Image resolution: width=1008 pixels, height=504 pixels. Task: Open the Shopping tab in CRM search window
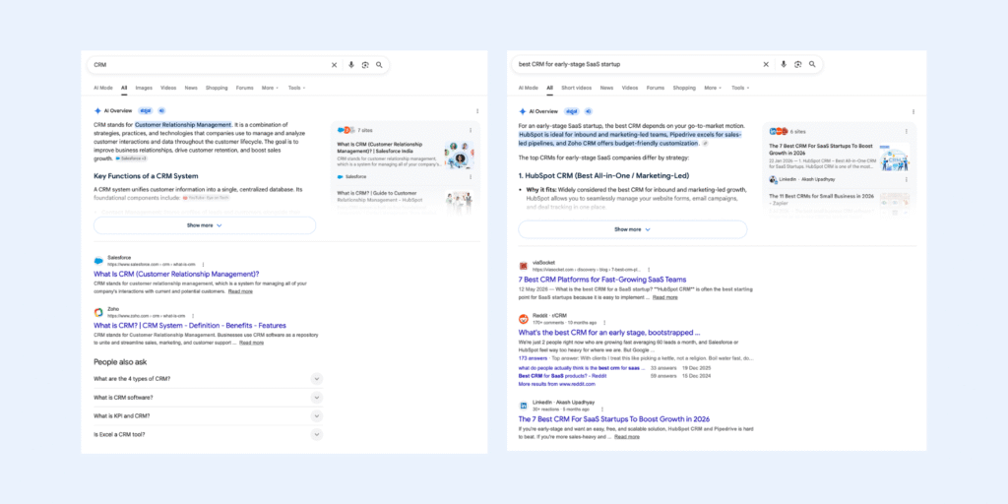[x=217, y=88]
